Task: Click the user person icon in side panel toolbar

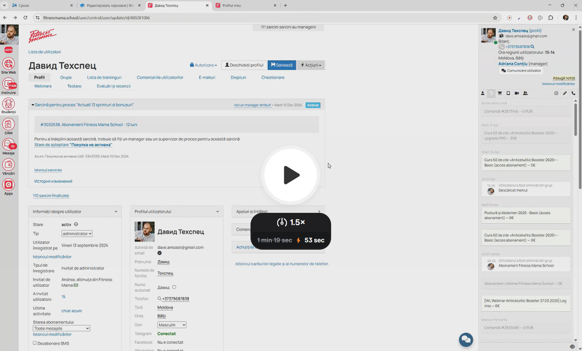Action: pyautogui.click(x=482, y=93)
